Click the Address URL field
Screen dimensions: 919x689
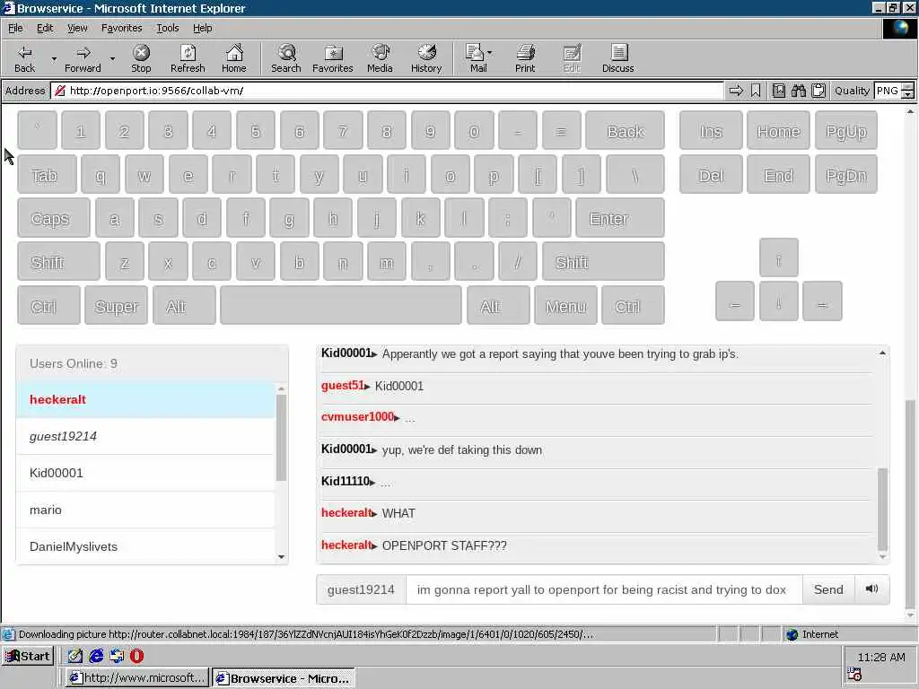pos(387,91)
